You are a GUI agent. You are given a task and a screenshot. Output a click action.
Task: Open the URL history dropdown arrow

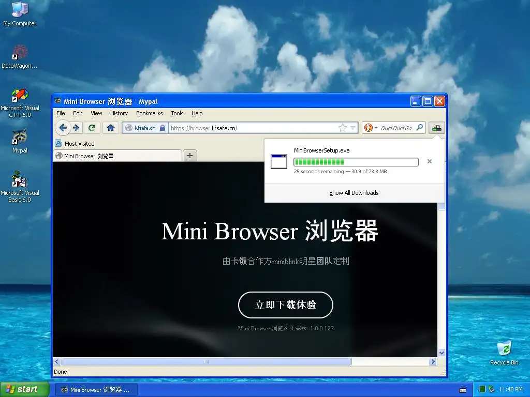352,128
